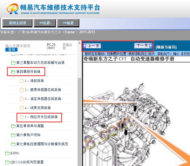Screen dimensions: 190x166
Task: Expand 第七章电控原理图与诊断操作规范 chapter
Action: click(42, 144)
